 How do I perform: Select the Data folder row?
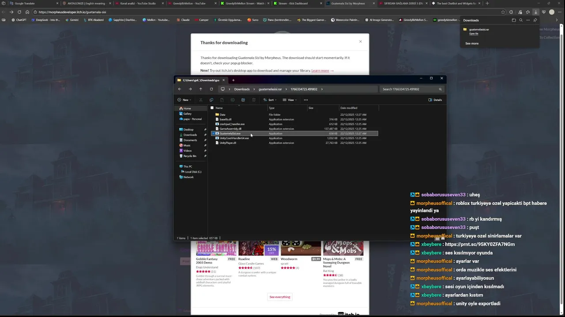click(x=294, y=114)
